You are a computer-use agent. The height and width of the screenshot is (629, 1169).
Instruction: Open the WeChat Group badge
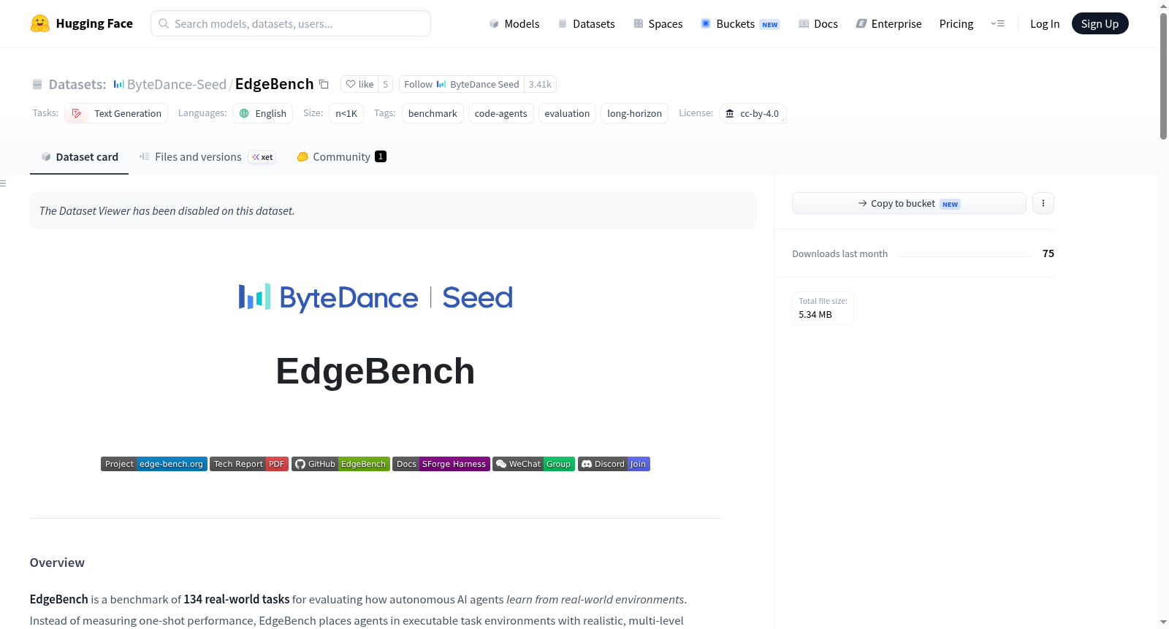click(533, 464)
